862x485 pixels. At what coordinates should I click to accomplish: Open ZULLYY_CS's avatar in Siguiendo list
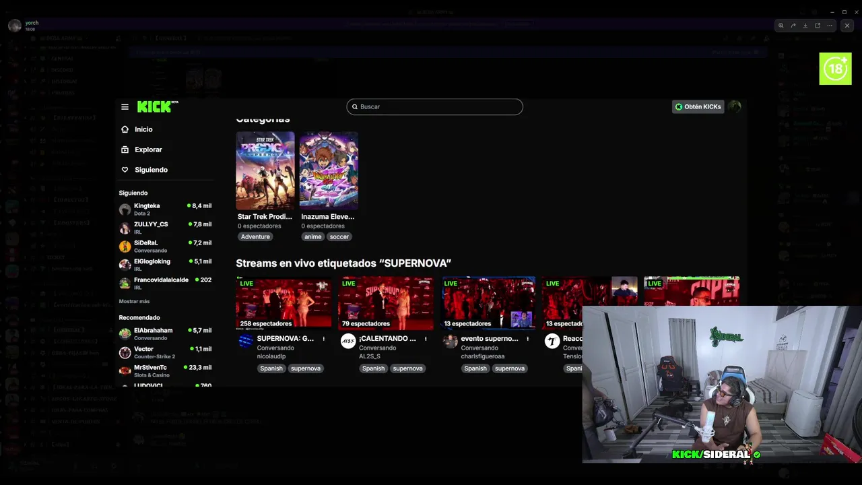click(x=125, y=228)
